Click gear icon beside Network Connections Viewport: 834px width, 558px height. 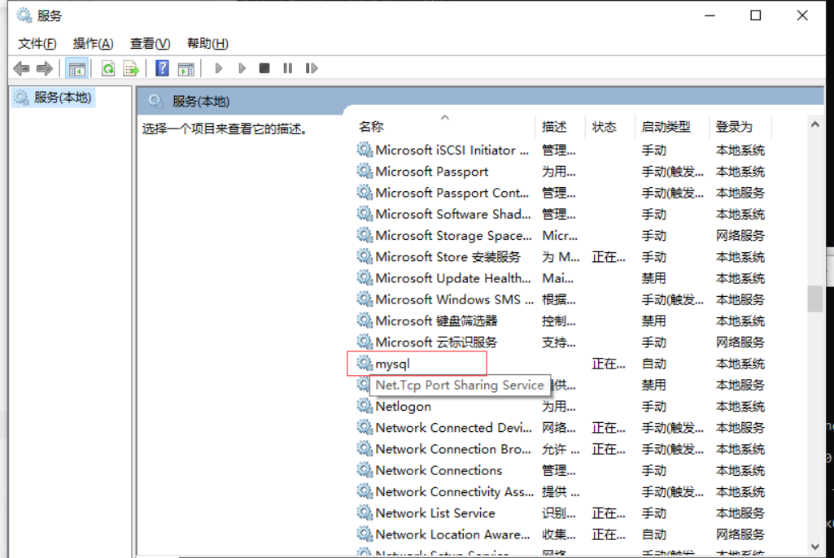pos(365,469)
